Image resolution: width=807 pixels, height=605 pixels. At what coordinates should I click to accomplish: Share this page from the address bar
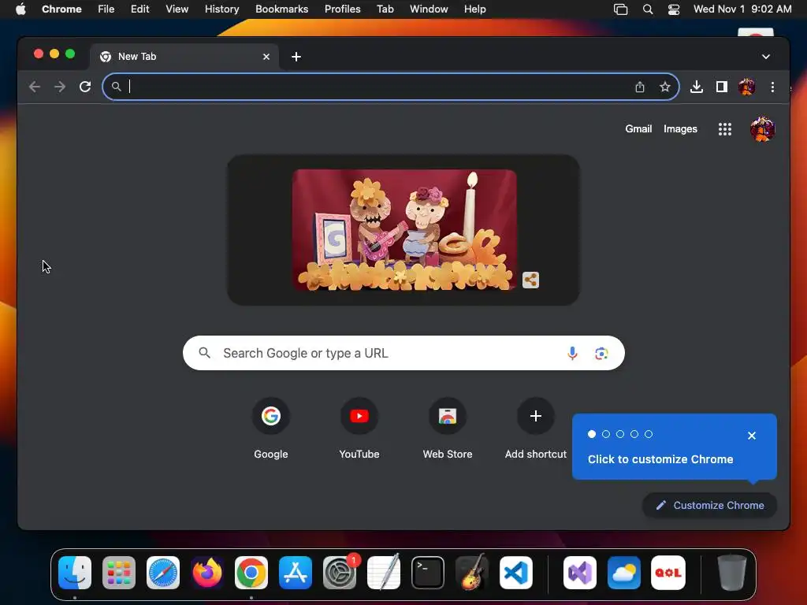pyautogui.click(x=640, y=87)
